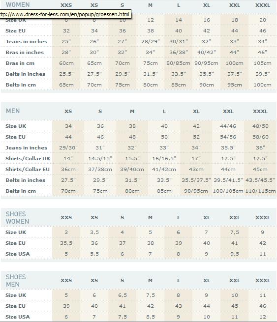Click the 80/85cm bra size cell
277x322 pixels.
pos(178,63)
